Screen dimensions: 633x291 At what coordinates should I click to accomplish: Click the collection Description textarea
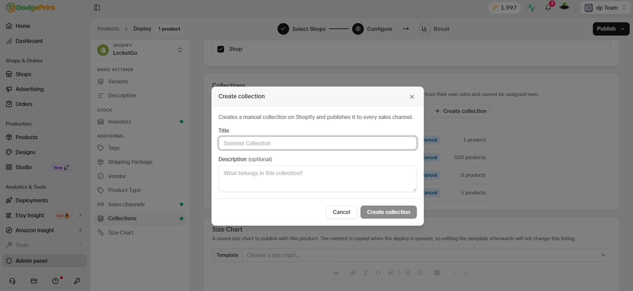317,179
